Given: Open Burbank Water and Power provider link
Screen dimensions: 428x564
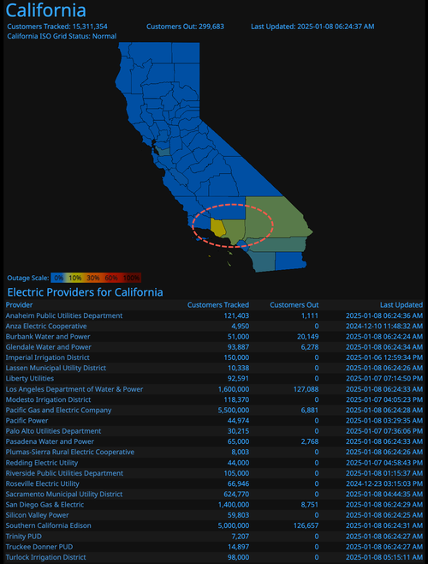Looking at the screenshot, I should pos(48,337).
